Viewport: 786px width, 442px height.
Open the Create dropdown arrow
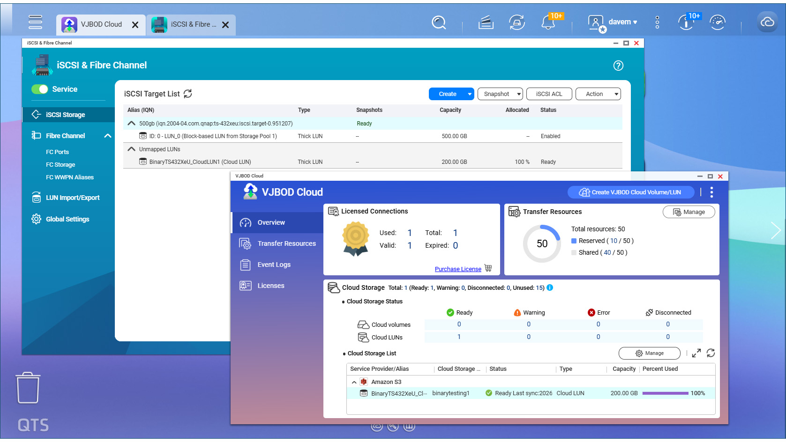coord(470,94)
